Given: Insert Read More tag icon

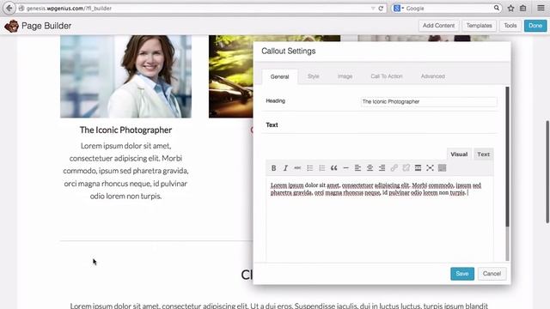Looking at the screenshot, I should (x=418, y=168).
